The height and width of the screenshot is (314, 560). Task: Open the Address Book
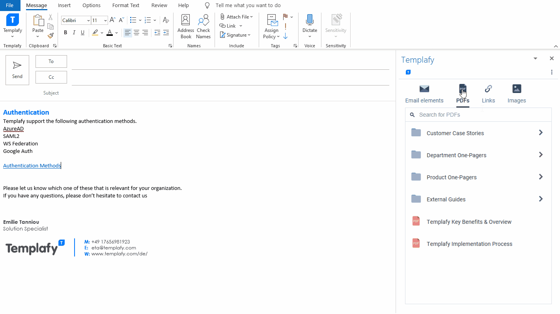(x=185, y=26)
